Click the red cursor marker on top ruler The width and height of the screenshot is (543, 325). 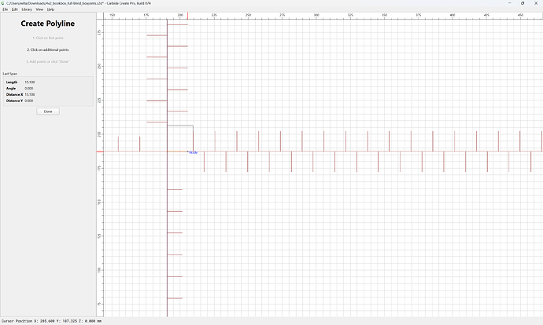[188, 16]
